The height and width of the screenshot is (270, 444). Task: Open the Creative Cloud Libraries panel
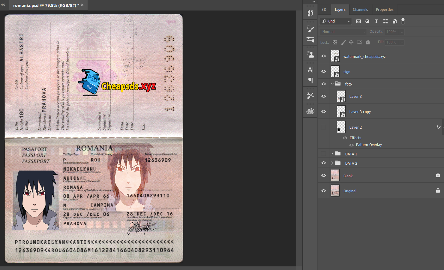point(310,111)
